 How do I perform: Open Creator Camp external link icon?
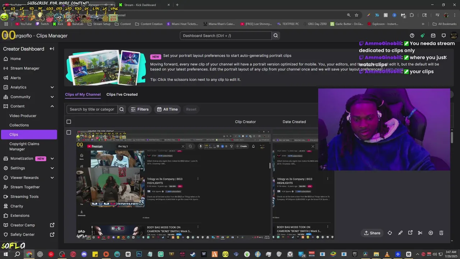[x=52, y=225]
